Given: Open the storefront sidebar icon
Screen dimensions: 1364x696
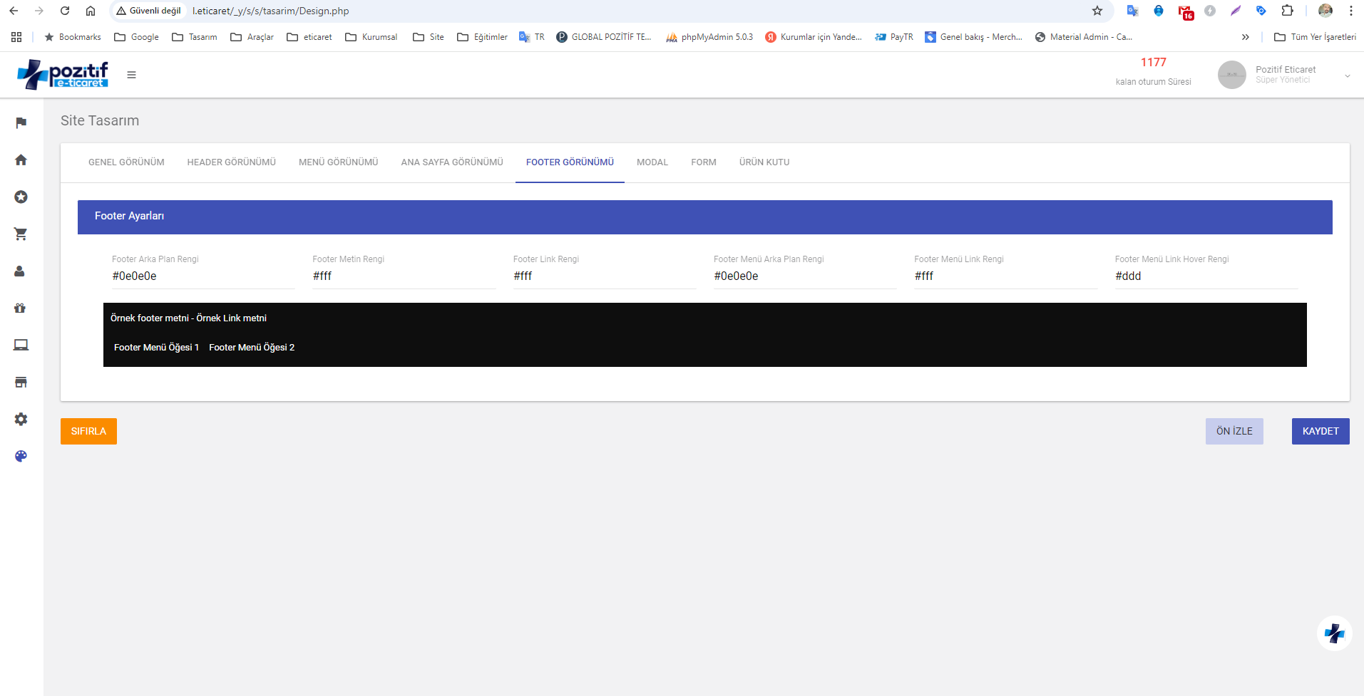Looking at the screenshot, I should [x=21, y=382].
